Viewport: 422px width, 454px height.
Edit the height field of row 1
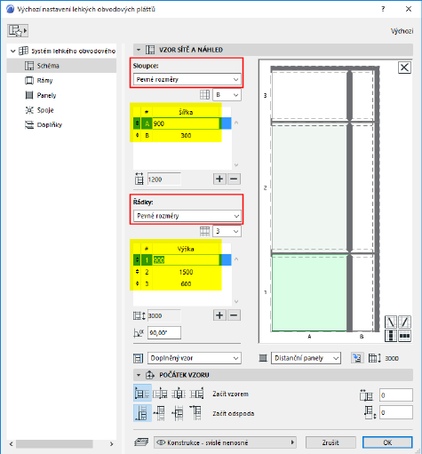click(x=186, y=260)
